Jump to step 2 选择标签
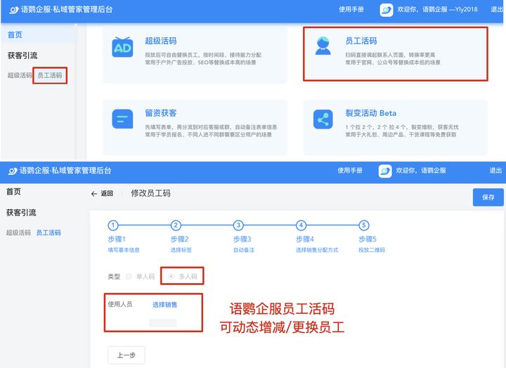Viewport: 506px width, 368px height. pyautogui.click(x=176, y=225)
